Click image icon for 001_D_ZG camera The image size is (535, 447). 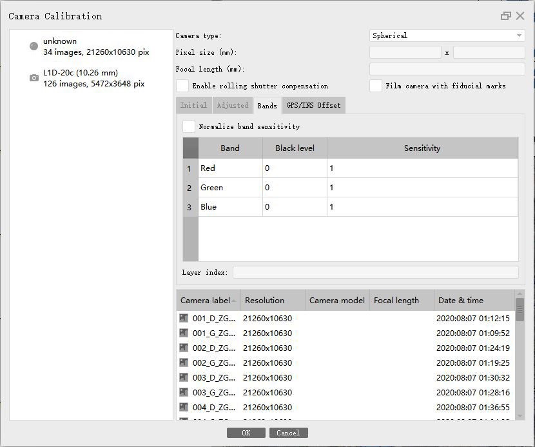pos(184,318)
